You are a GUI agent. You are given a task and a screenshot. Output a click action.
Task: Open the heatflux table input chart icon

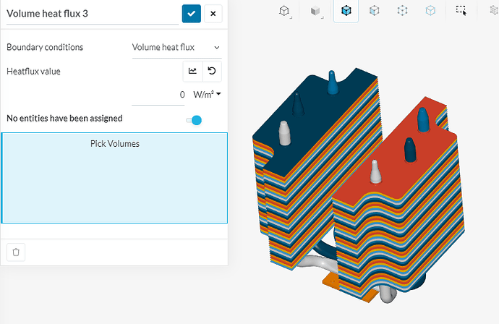coord(192,71)
